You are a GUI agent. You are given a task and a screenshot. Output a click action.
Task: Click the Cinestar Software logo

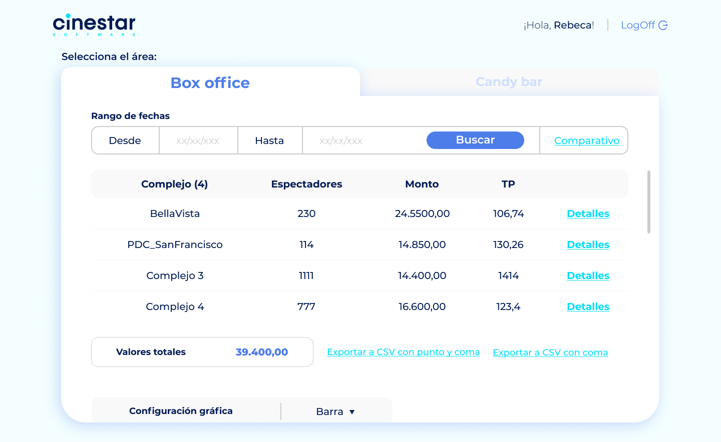(x=94, y=25)
